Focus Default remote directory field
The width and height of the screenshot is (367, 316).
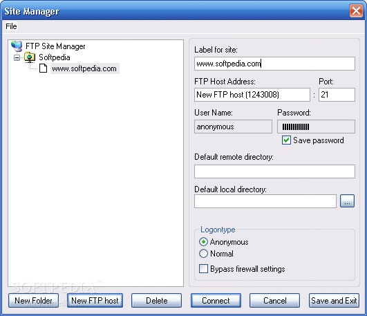coord(274,171)
